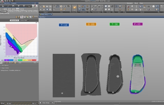Click the orange figure icon in panel toolbar
Image resolution: width=164 pixels, height=105 pixels.
click(x=33, y=17)
